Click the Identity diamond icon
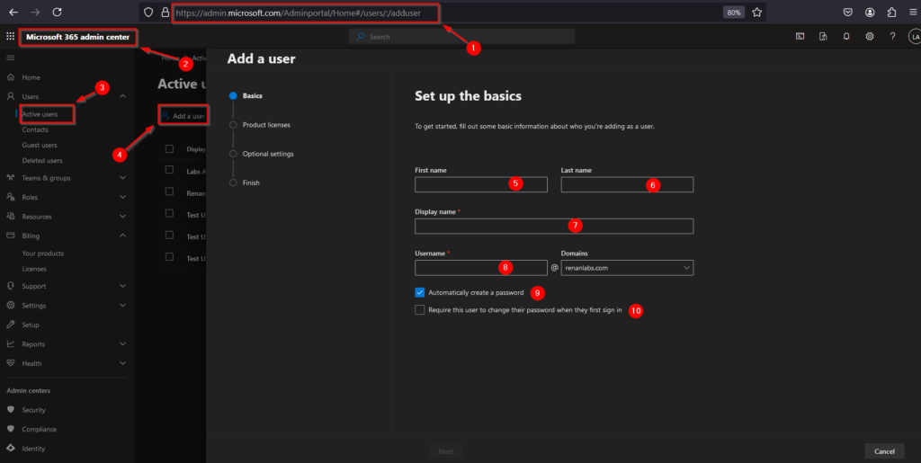921x463 pixels. (x=11, y=449)
